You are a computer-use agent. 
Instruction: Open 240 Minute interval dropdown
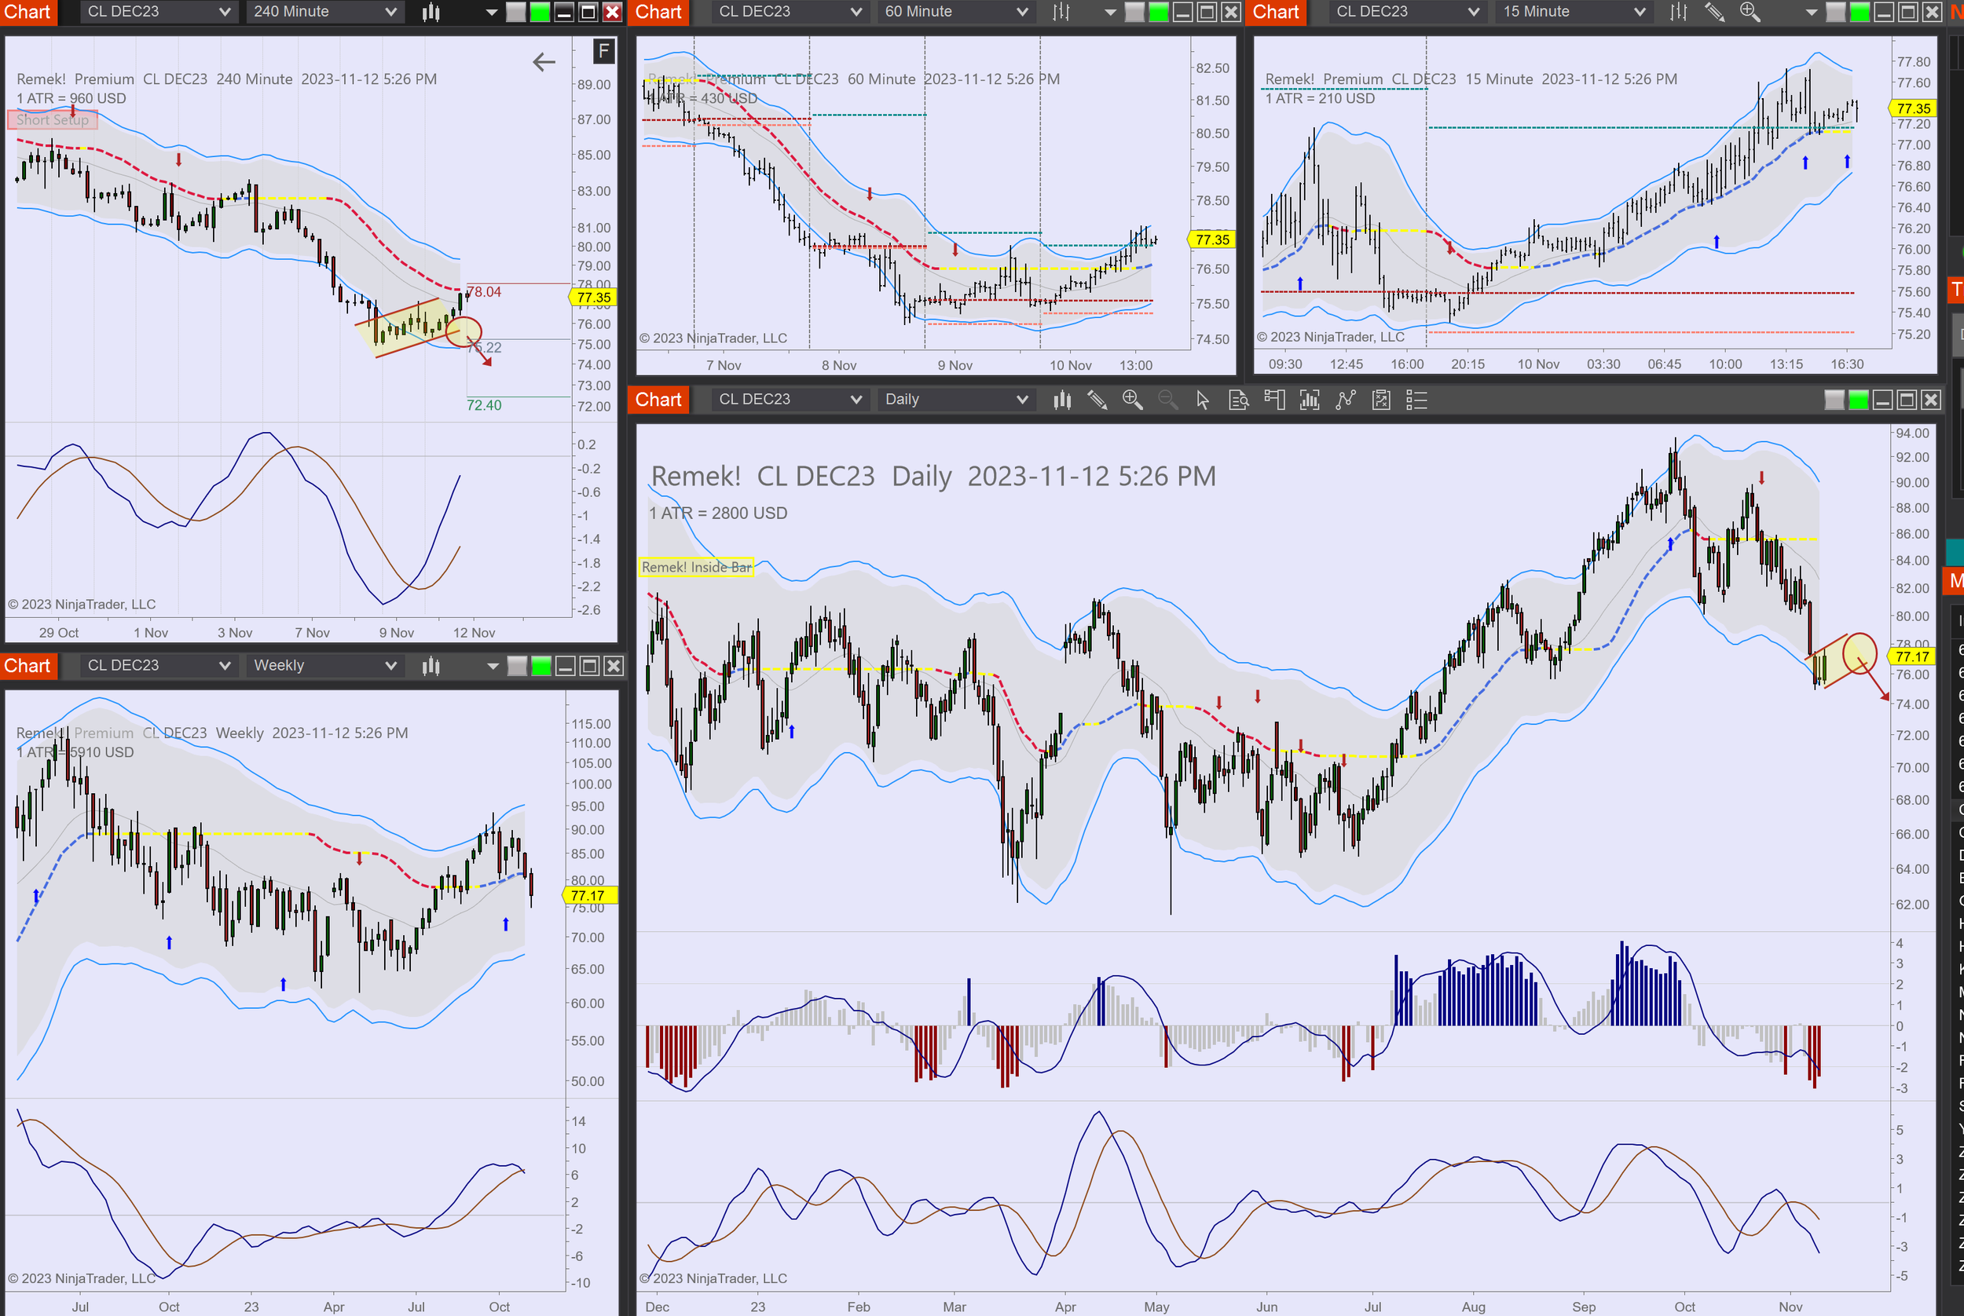click(324, 12)
